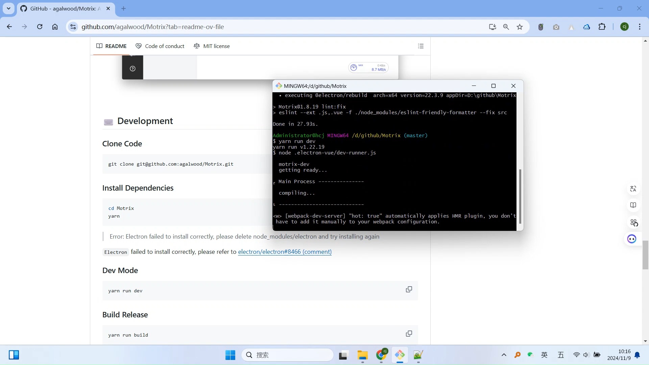The width and height of the screenshot is (649, 365).
Task: Open File Explorer from the taskbar
Action: [362, 355]
